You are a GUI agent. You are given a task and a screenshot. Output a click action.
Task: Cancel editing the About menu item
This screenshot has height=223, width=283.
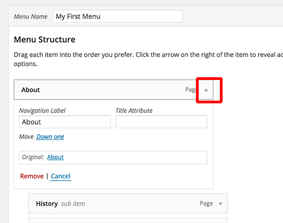pyautogui.click(x=60, y=176)
